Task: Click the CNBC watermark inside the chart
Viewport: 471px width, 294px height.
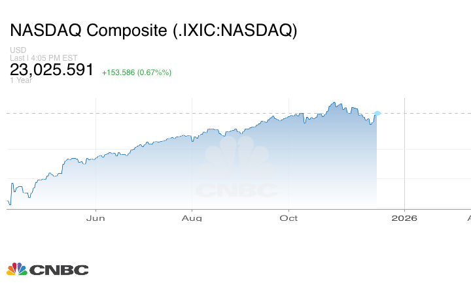Action: [236, 171]
